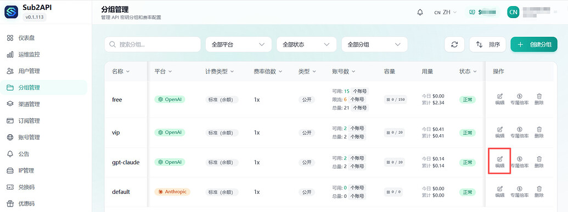Click the 订阅管理 card icon
The height and width of the screenshot is (212, 568).
[10, 121]
